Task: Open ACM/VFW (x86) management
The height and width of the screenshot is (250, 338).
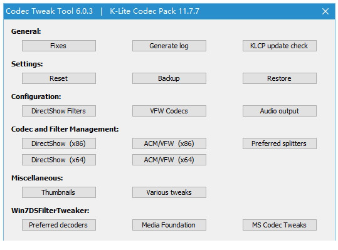Action: [169, 143]
